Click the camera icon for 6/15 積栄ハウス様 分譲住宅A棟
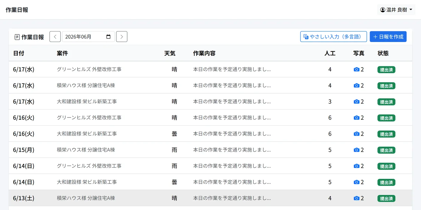Screen dimensions: 421x210 pyautogui.click(x=357, y=150)
